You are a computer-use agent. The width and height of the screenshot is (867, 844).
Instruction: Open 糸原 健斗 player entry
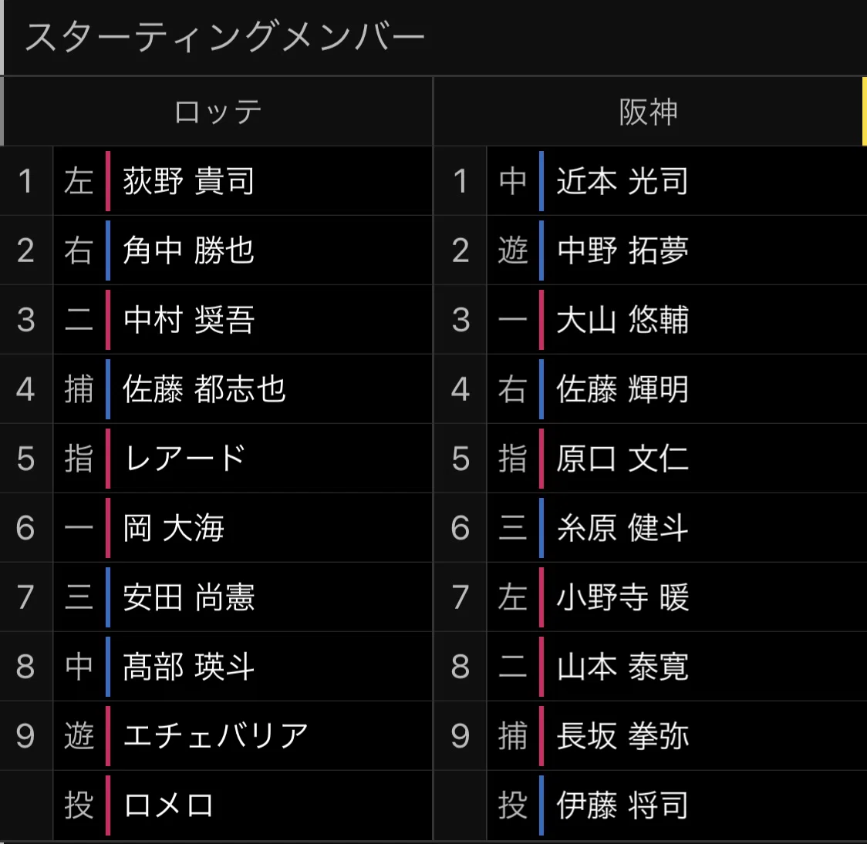point(622,527)
